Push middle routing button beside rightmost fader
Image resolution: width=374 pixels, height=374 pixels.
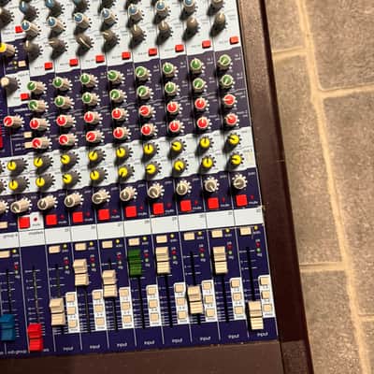(x=266, y=295)
